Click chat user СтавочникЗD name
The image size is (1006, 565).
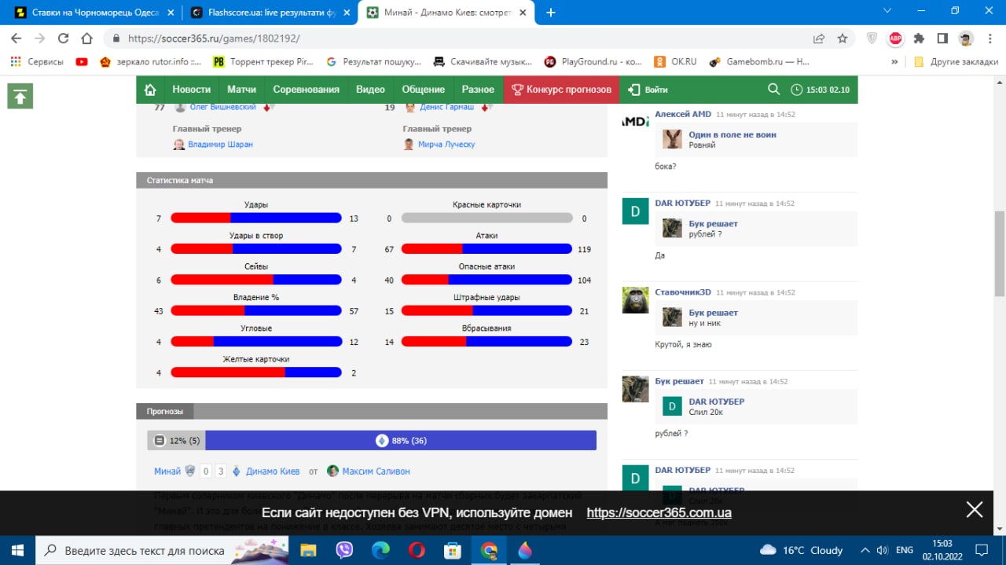(x=683, y=292)
